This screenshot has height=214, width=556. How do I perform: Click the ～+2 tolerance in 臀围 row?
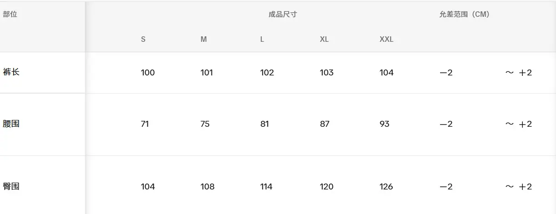519,187
